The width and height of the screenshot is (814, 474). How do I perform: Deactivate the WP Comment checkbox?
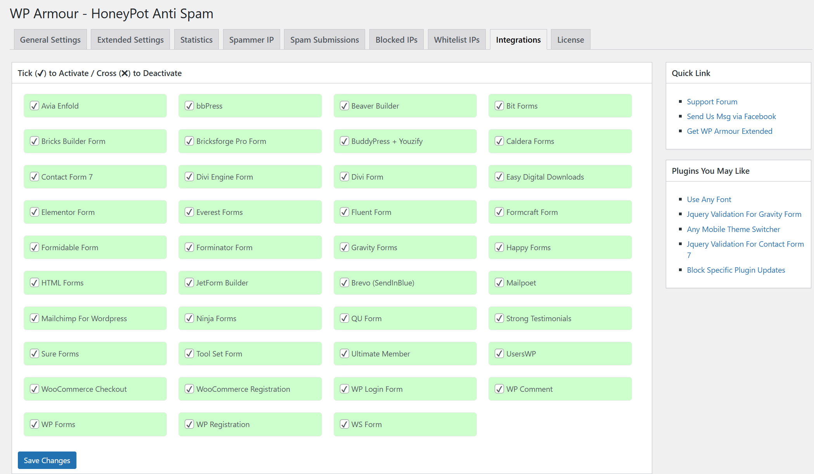pos(499,389)
